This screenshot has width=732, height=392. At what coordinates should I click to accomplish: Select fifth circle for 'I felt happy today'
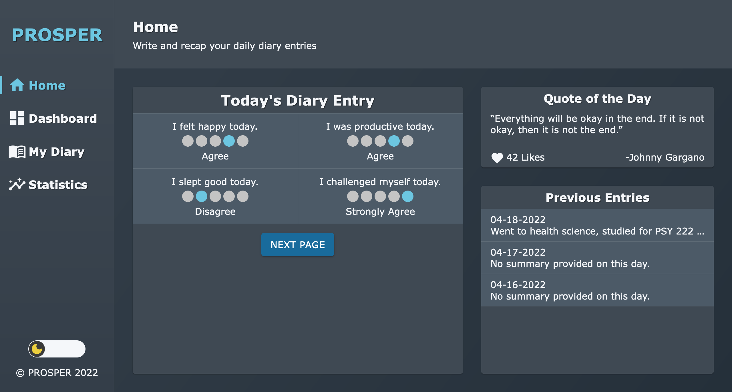point(243,141)
